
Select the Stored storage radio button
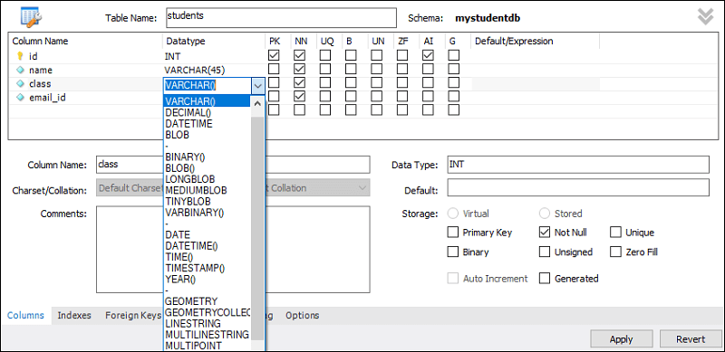[x=546, y=214]
